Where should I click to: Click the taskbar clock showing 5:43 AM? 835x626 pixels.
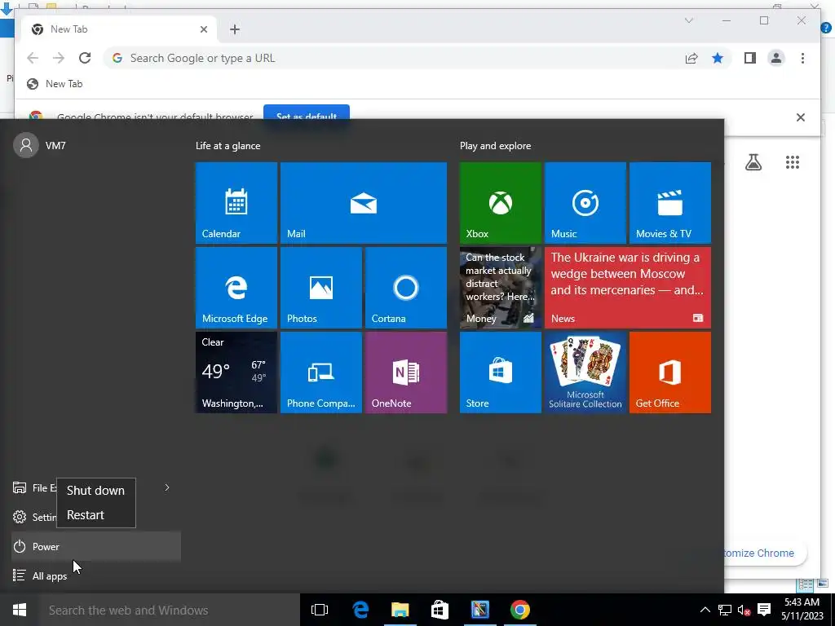click(802, 610)
